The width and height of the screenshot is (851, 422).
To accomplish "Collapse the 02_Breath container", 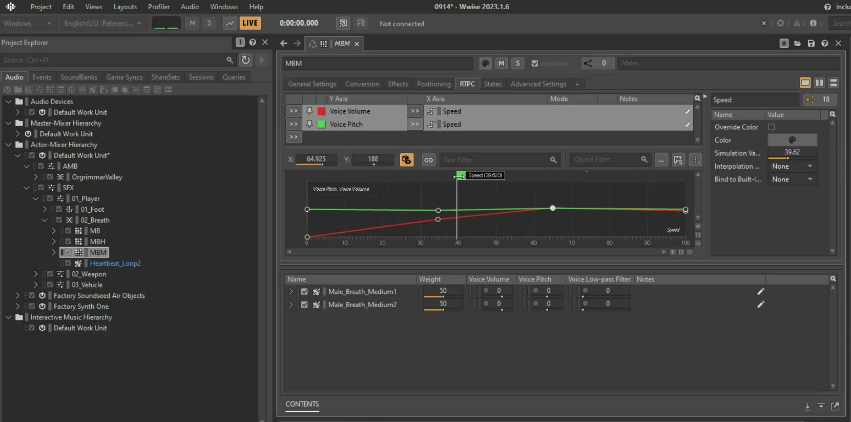I will tap(45, 220).
